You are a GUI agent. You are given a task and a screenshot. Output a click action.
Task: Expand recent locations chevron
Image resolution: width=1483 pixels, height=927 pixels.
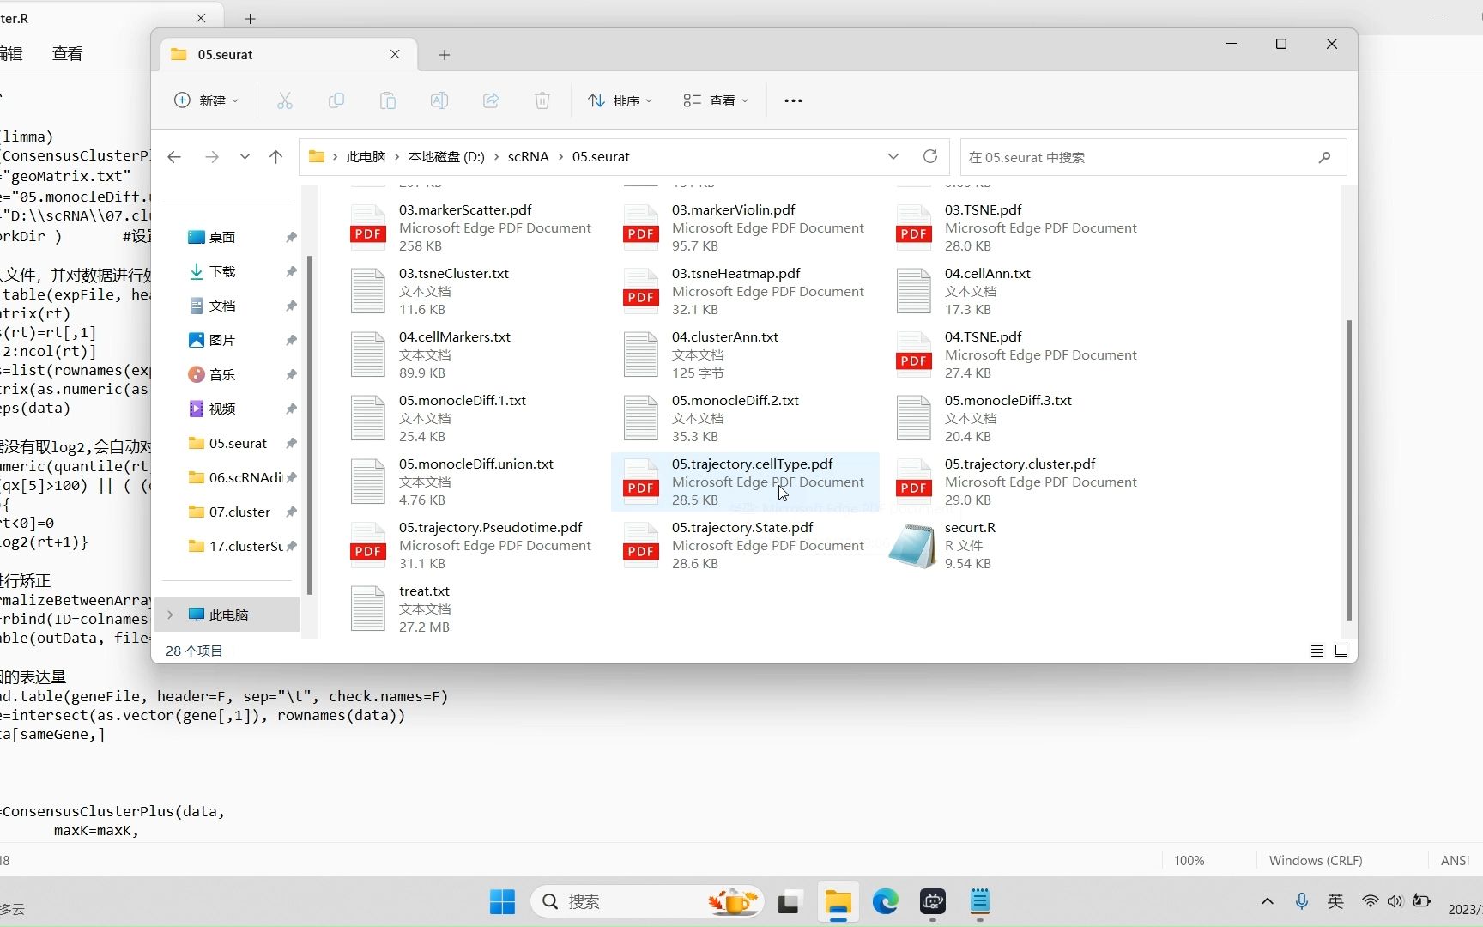point(245,157)
